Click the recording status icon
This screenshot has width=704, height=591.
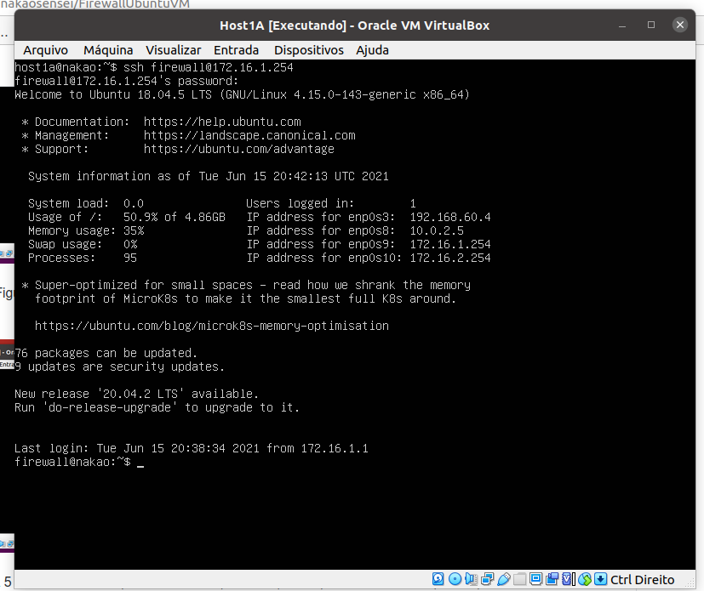(552, 579)
